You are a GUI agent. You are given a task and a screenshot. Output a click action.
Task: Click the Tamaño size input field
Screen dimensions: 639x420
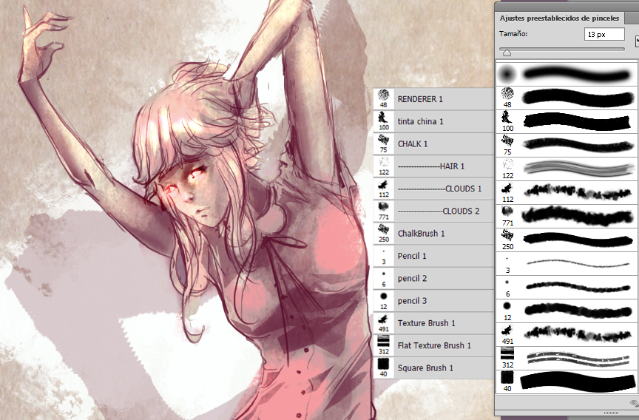click(604, 35)
